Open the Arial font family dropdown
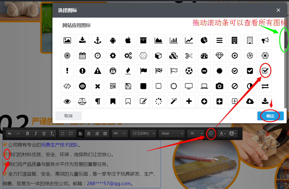Screen dimensions: 289x189 172,134
